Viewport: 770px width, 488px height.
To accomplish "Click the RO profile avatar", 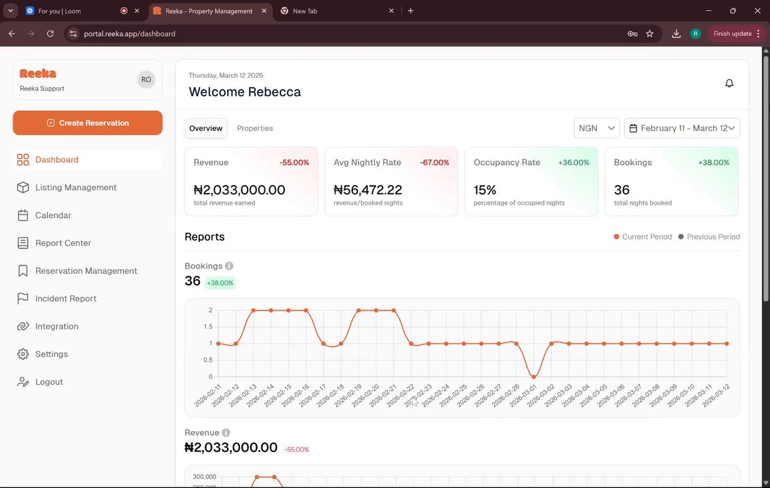I will [146, 79].
